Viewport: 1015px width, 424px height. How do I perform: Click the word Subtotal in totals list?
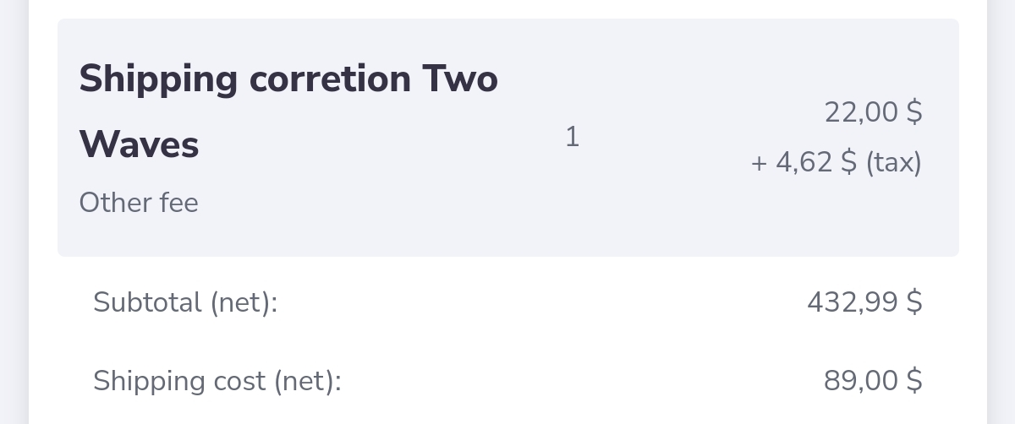point(147,302)
